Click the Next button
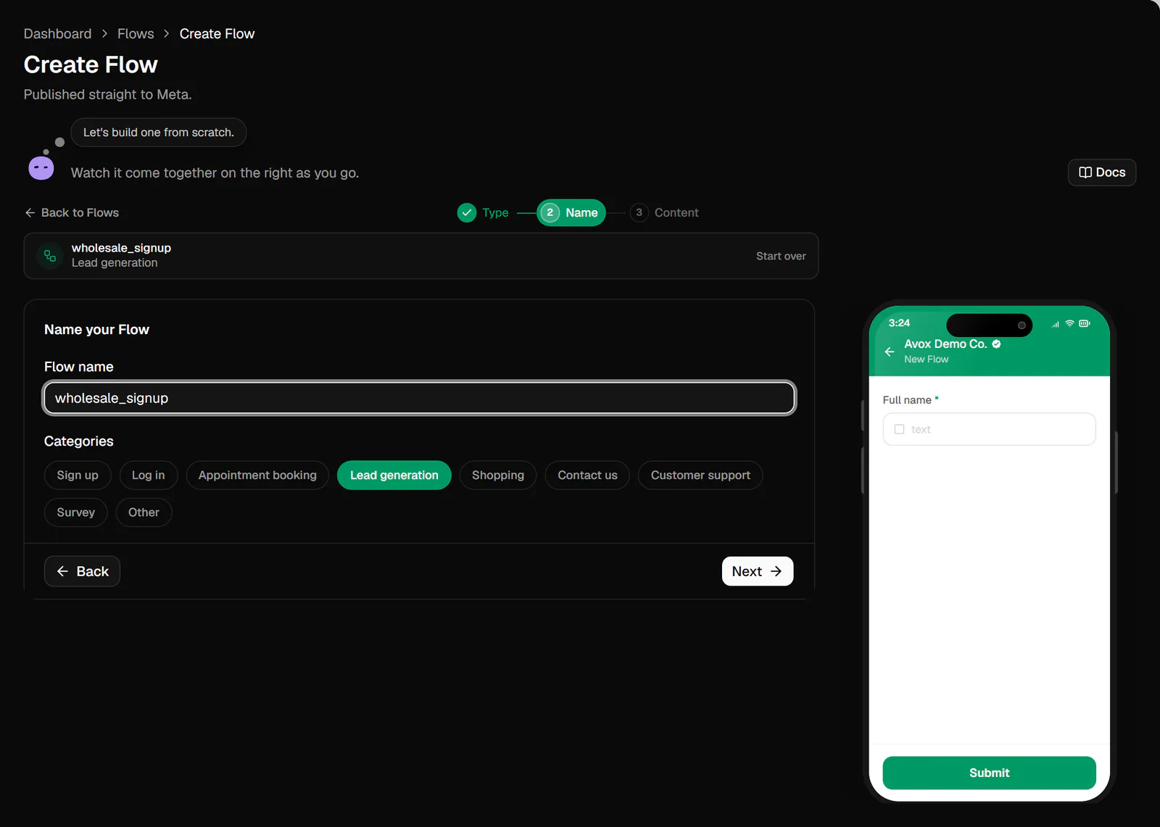 coord(758,571)
